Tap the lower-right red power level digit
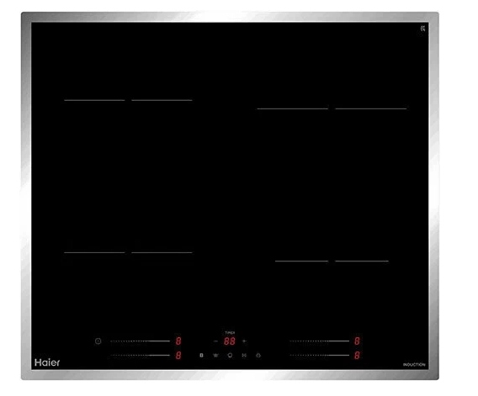478x396 pixels. (x=357, y=356)
